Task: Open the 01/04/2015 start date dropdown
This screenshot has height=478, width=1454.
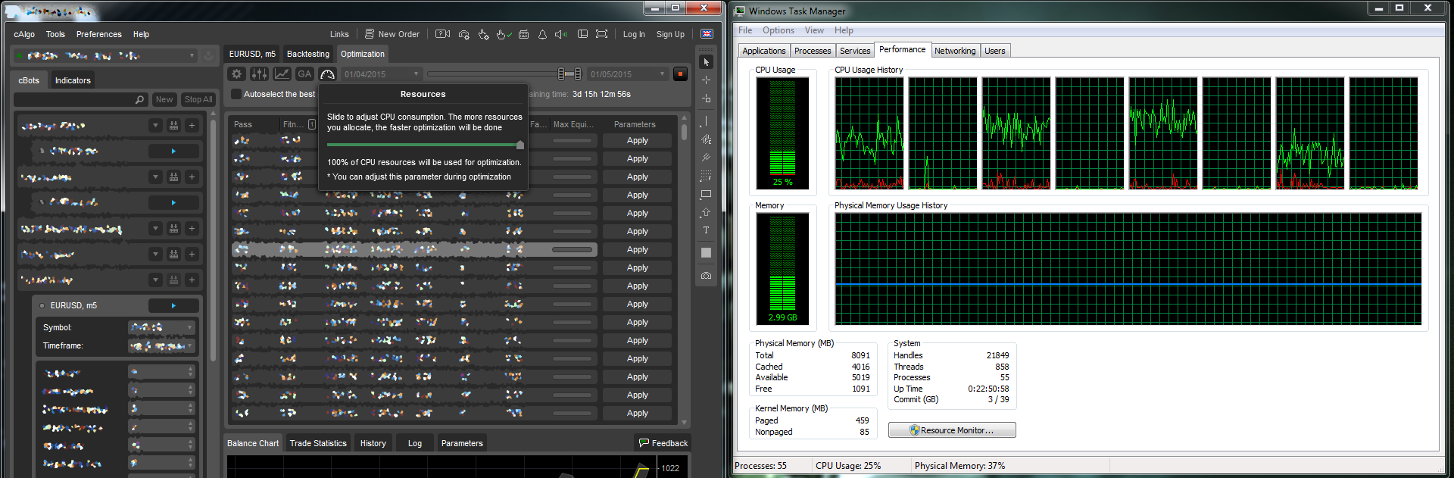Action: tap(381, 73)
